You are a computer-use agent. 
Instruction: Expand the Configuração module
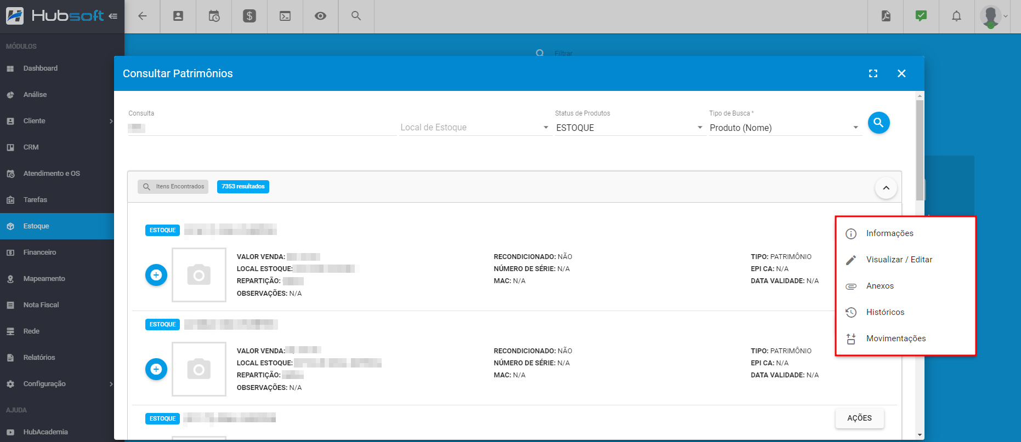click(57, 384)
